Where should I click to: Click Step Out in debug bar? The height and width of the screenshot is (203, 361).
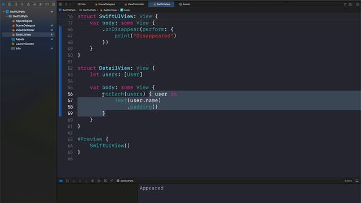tap(86, 181)
